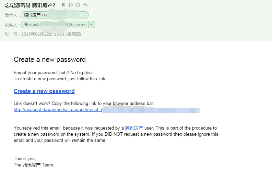Image resolution: width=272 pixels, height=174 pixels.
Task: Click "The 腾讯房产 Team" signature
Action: point(33,165)
